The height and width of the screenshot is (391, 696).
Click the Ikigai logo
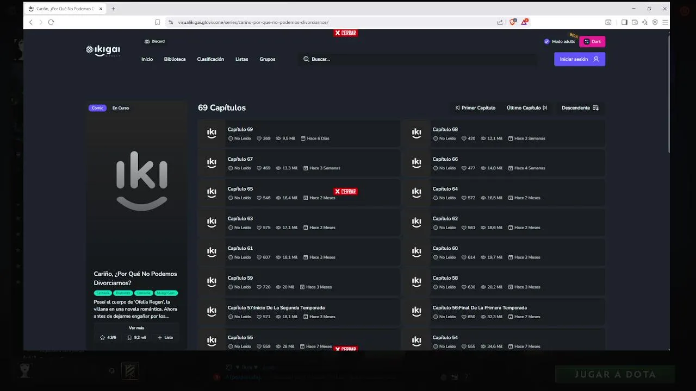[x=103, y=50]
